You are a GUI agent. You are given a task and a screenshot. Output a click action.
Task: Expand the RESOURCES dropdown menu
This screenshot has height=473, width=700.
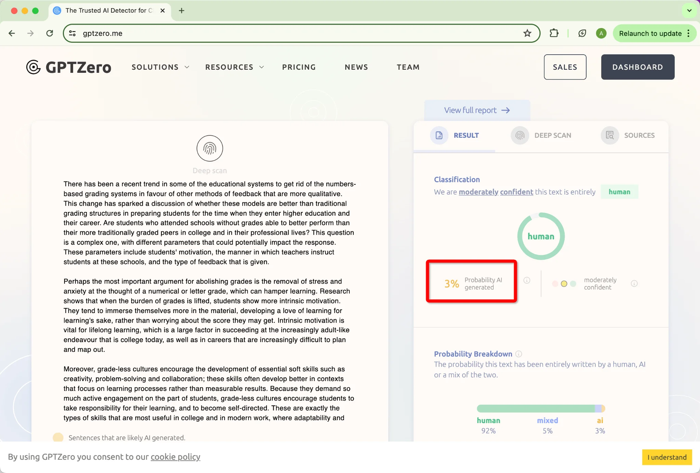click(x=234, y=67)
